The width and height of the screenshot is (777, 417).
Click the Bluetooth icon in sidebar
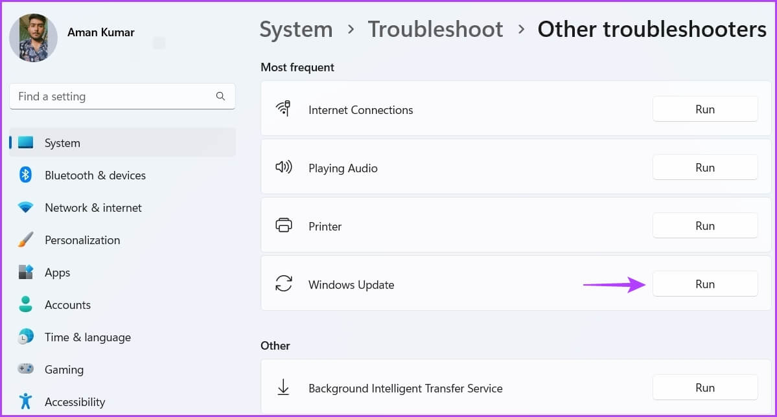tap(26, 175)
